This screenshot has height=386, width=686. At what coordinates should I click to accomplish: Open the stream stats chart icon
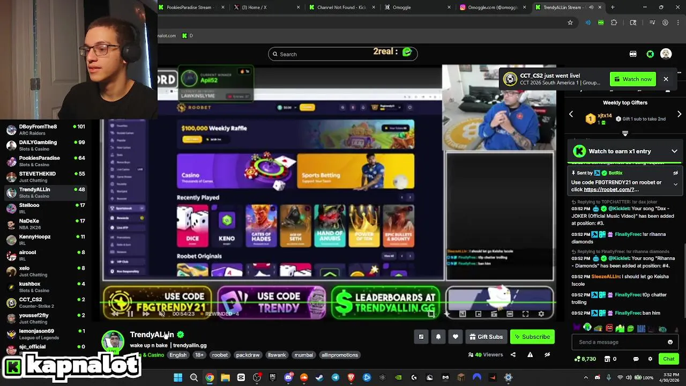point(463,314)
